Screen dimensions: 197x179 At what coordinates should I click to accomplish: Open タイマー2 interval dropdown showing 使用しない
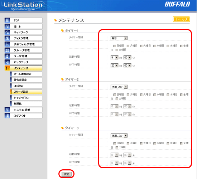pyautogui.click(x=119, y=87)
